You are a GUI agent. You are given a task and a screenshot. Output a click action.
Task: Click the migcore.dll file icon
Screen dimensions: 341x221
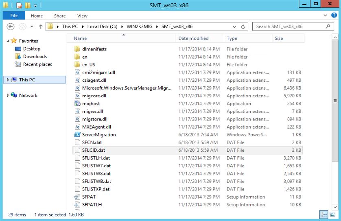[77, 96]
